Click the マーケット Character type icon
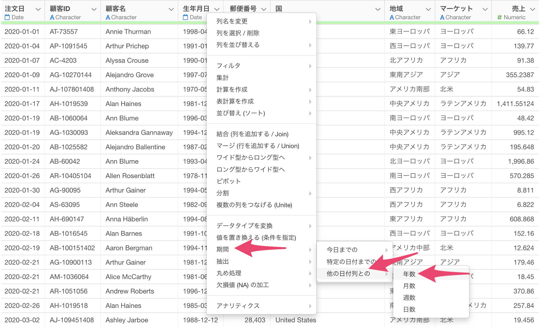 pos(442,17)
